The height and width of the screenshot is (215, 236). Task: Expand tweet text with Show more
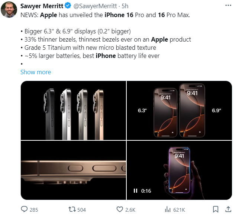tap(36, 72)
